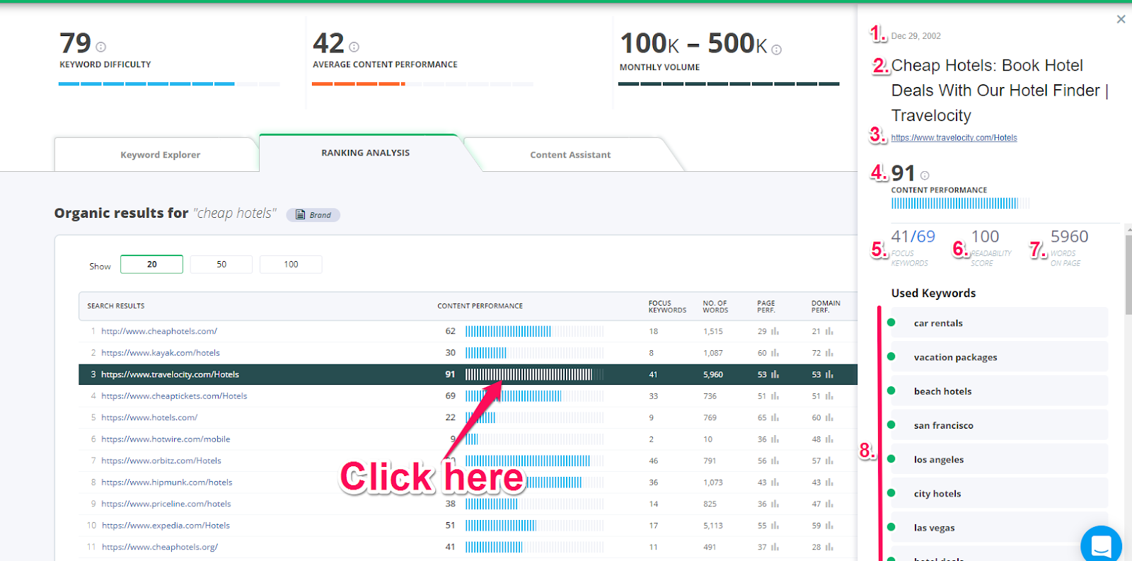Open the Content Assistant tab
The image size is (1132, 561).
pyautogui.click(x=570, y=155)
